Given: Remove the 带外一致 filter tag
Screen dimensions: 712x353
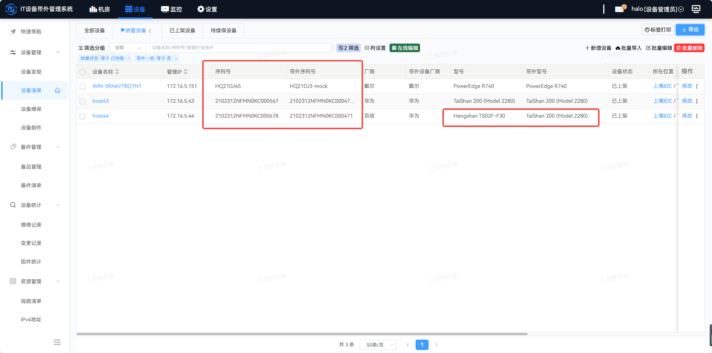Looking at the screenshot, I should tap(176, 58).
